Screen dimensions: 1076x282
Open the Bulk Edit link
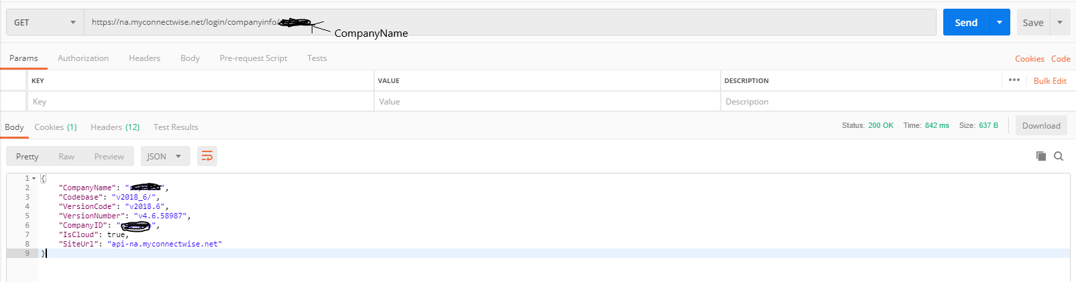[1050, 80]
